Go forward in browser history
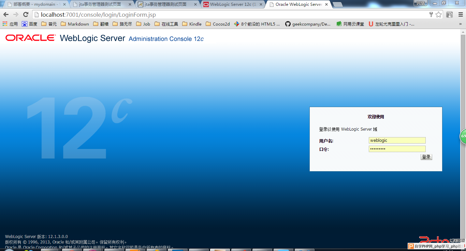The width and height of the screenshot is (466, 251). coord(16,15)
